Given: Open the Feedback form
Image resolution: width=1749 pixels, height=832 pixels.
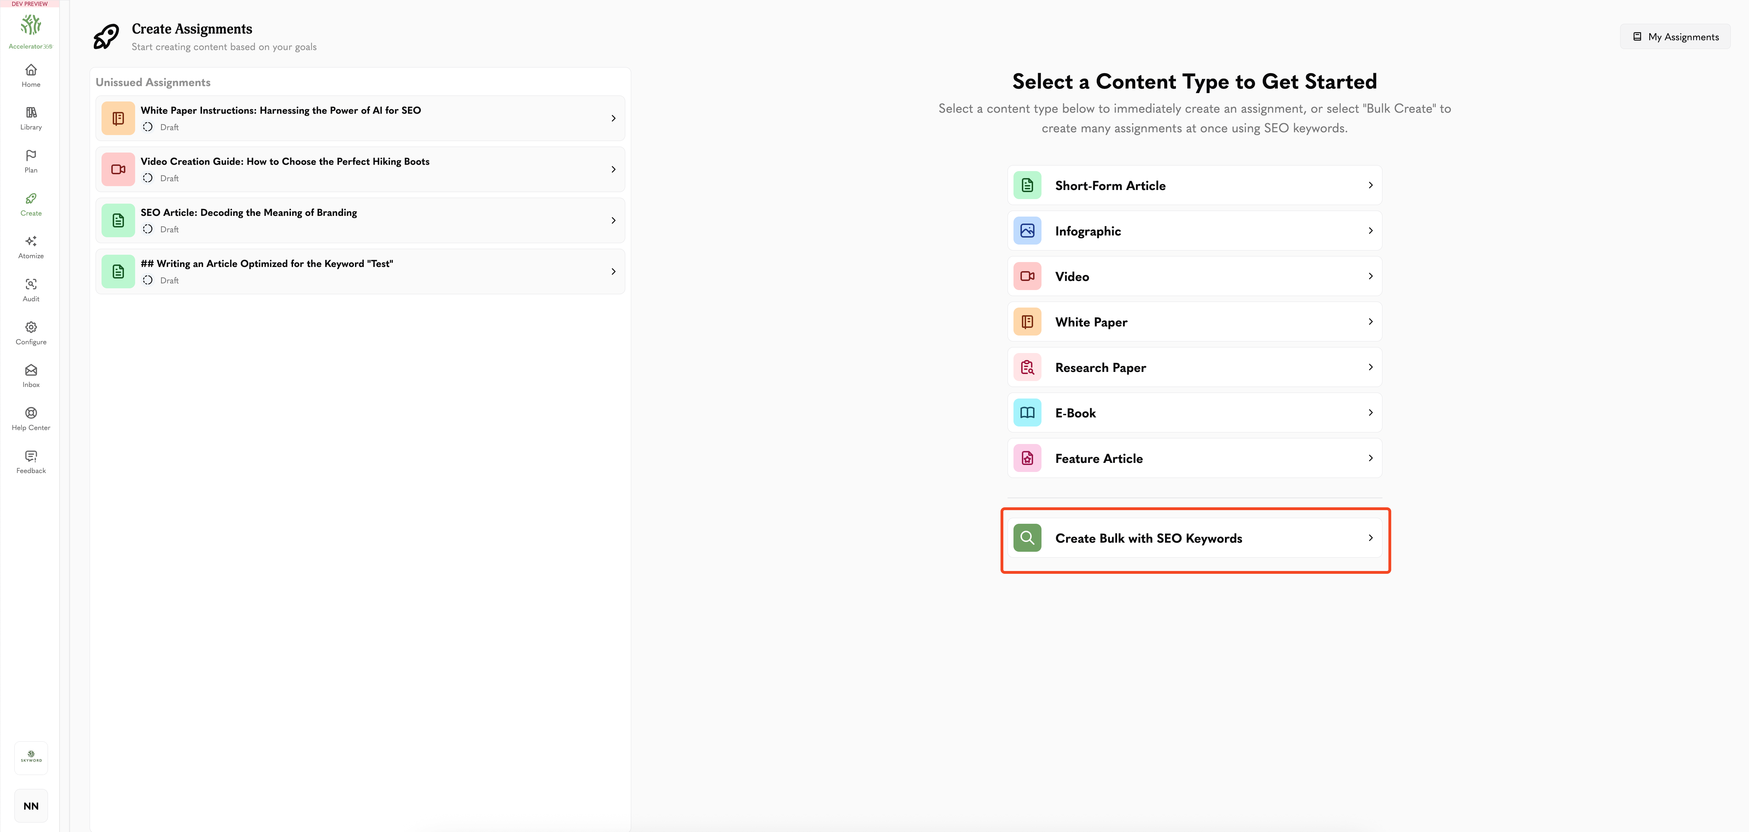Looking at the screenshot, I should (30, 461).
